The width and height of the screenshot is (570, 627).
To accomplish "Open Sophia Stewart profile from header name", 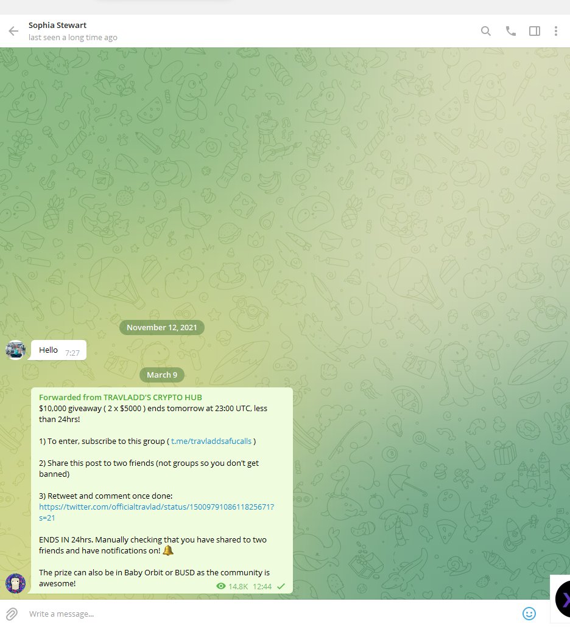I will pos(57,25).
